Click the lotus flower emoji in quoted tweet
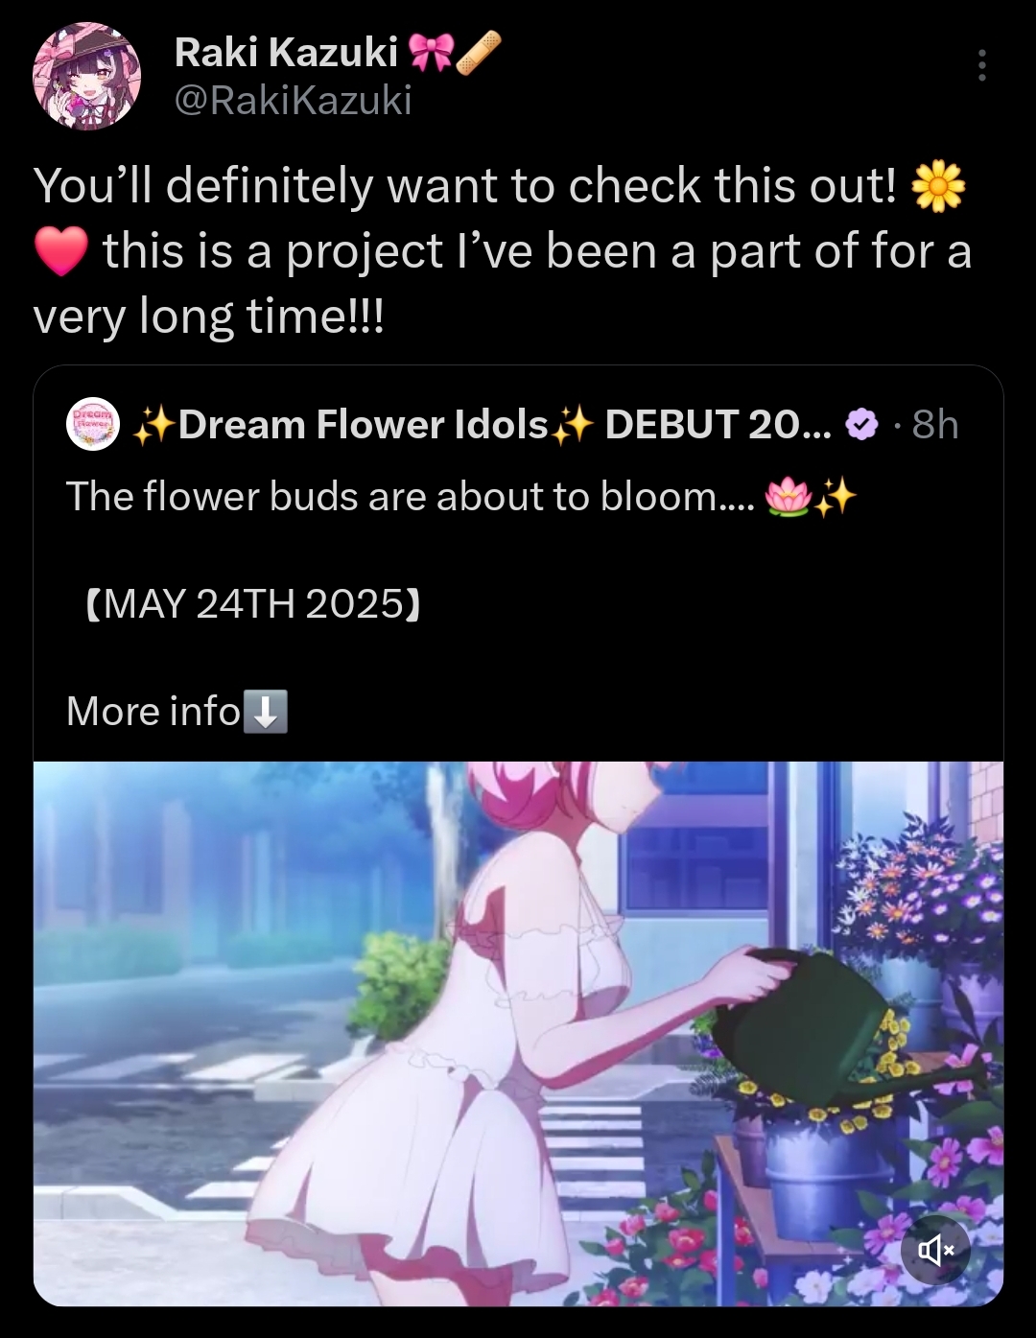 789,497
